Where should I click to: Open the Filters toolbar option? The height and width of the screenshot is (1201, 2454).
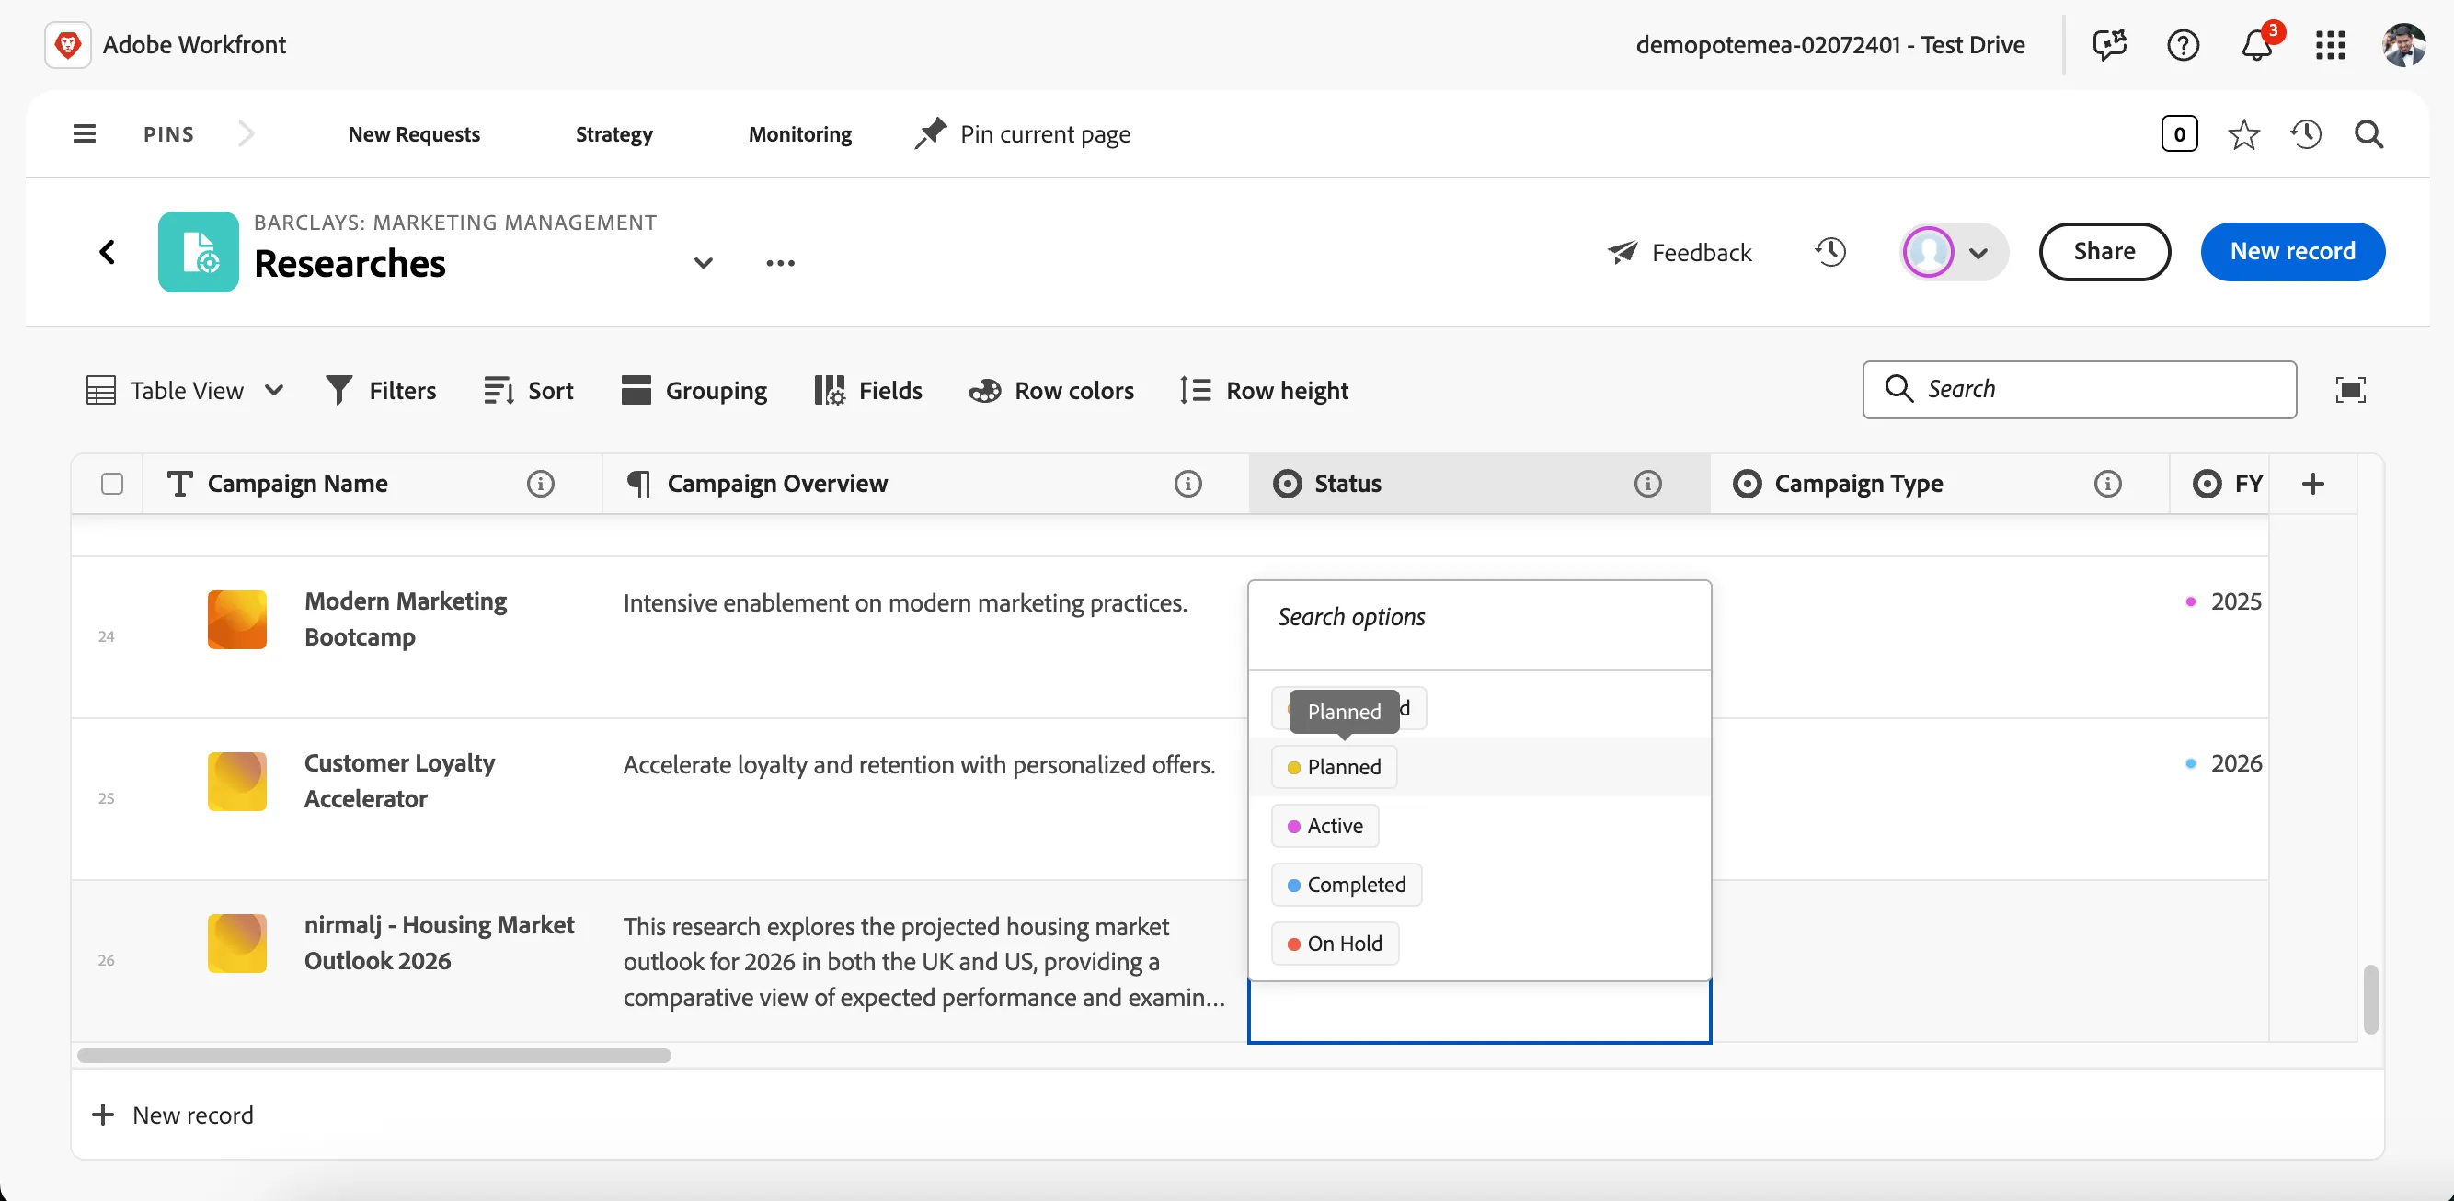tap(381, 391)
